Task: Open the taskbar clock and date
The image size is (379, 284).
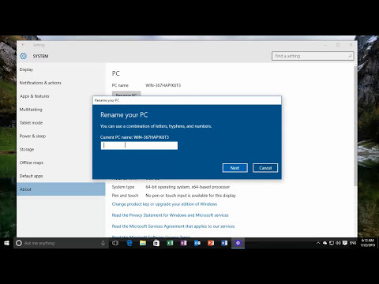Action: point(368,243)
